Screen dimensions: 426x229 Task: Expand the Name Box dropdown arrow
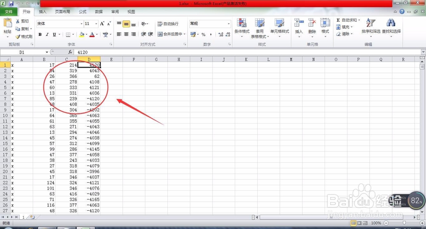(x=47, y=52)
